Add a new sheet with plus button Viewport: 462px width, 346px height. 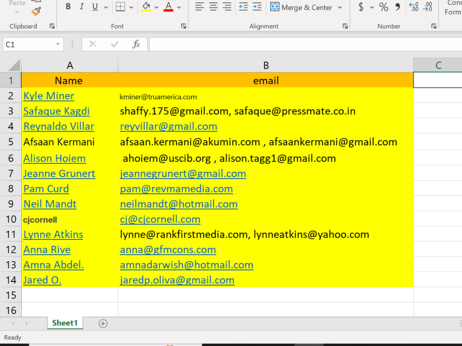coord(103,324)
